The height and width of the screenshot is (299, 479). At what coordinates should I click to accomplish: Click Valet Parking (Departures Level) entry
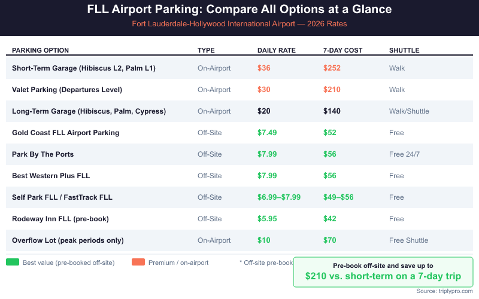(67, 90)
